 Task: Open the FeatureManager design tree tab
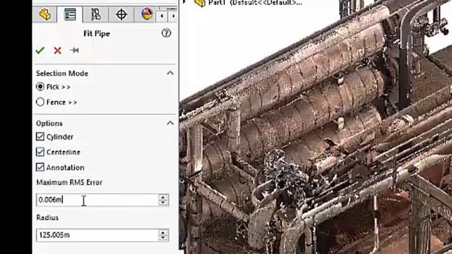point(44,14)
